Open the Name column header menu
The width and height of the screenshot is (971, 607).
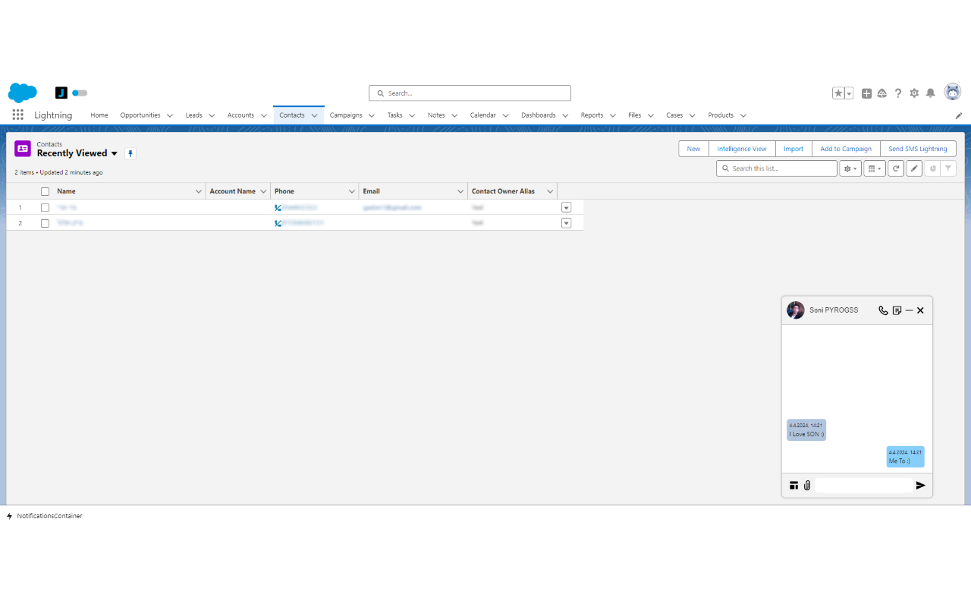[199, 191]
